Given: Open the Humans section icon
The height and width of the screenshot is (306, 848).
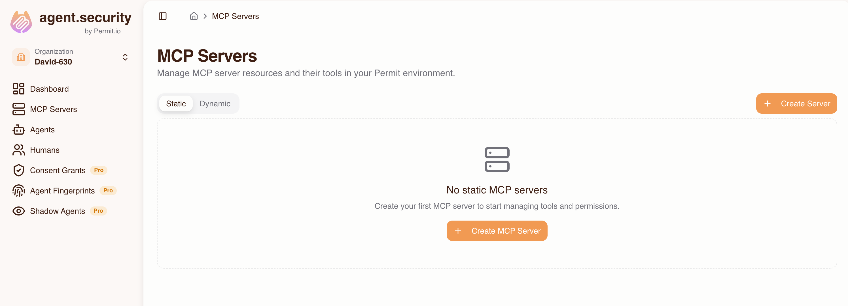Looking at the screenshot, I should click(x=18, y=150).
